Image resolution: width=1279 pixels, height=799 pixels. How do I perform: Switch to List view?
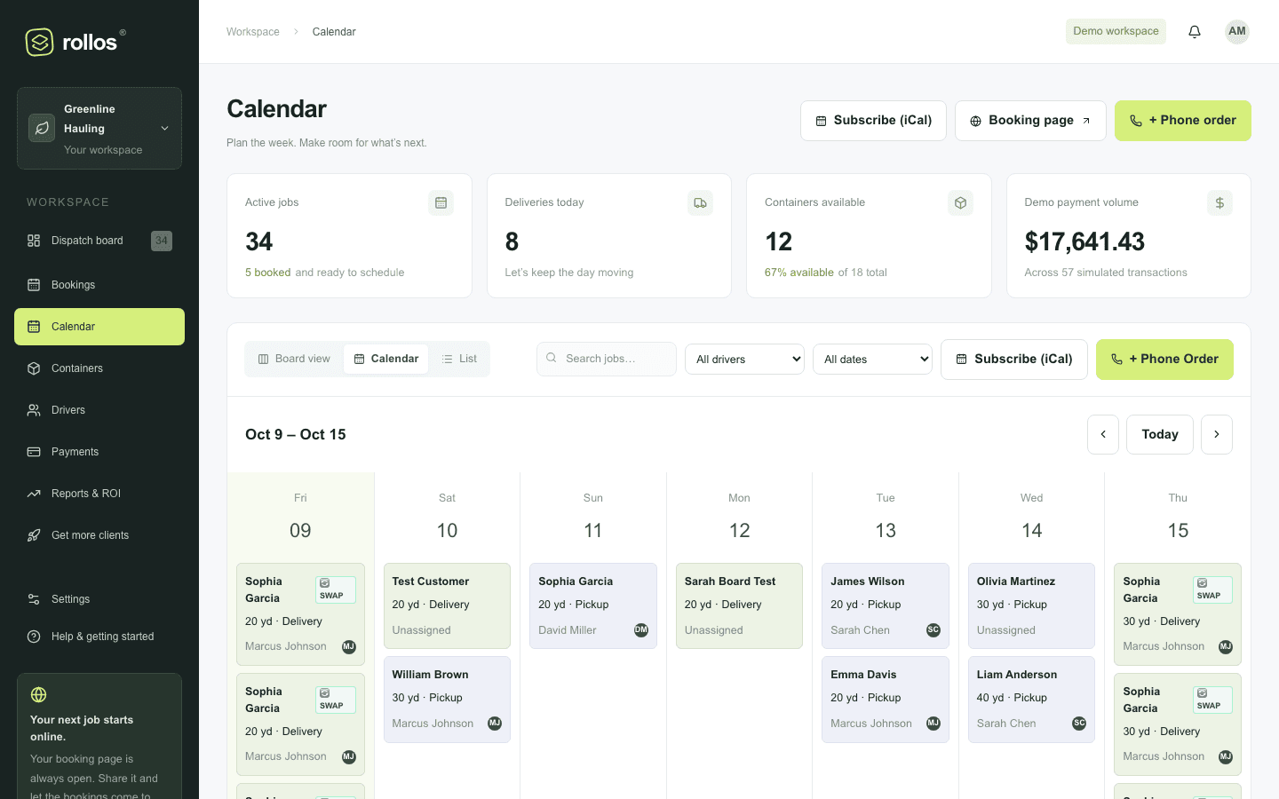pyautogui.click(x=459, y=359)
